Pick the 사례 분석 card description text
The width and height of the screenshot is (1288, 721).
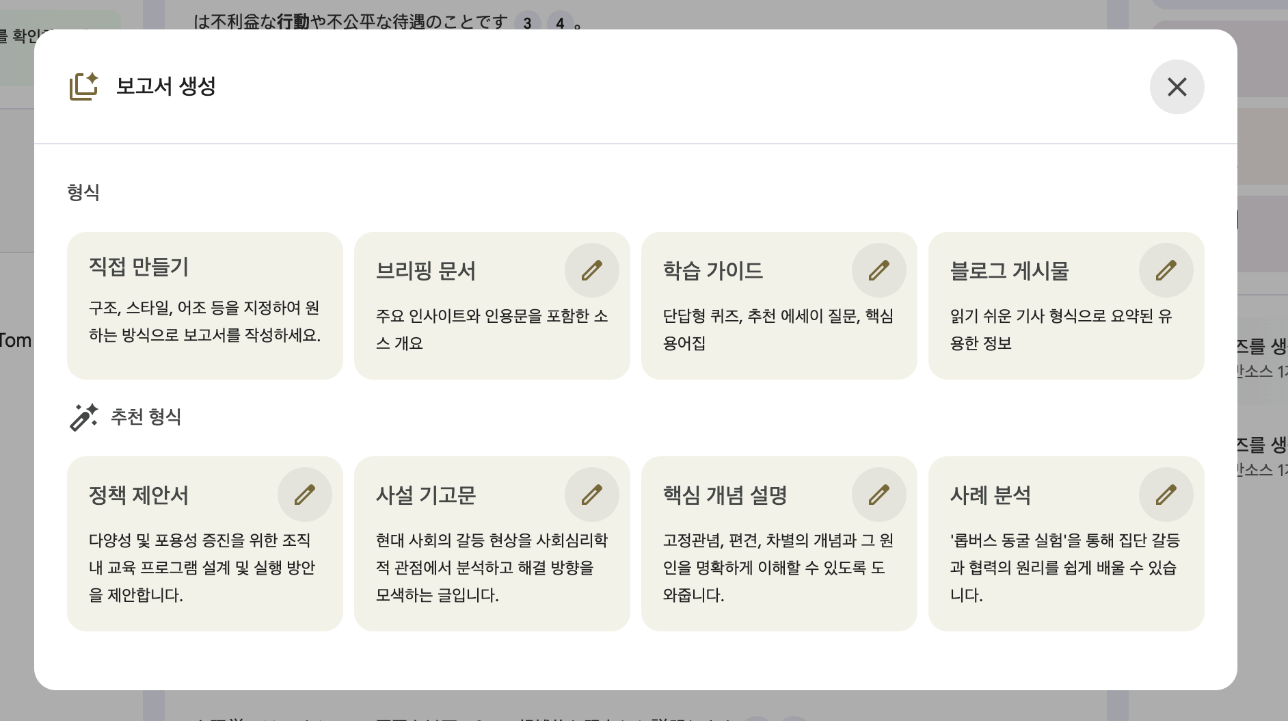tap(1064, 567)
